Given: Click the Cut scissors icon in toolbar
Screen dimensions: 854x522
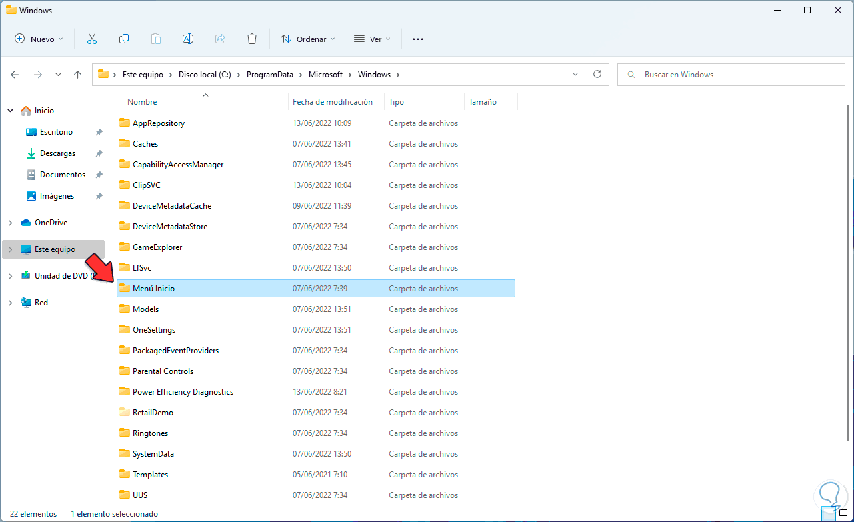Looking at the screenshot, I should pyautogui.click(x=92, y=39).
